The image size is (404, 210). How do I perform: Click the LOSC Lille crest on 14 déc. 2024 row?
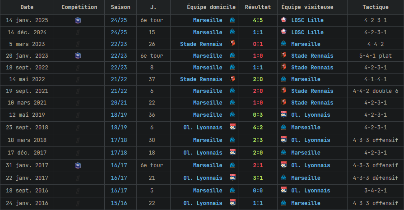(283, 32)
